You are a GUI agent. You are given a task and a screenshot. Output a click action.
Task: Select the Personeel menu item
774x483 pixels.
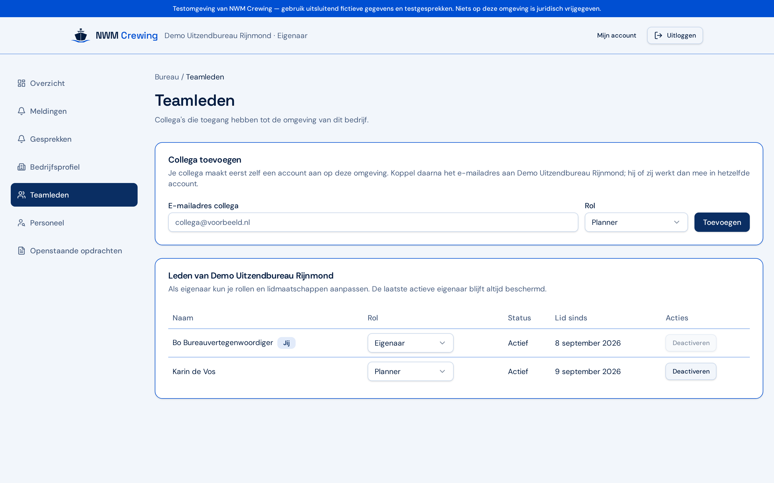click(74, 223)
